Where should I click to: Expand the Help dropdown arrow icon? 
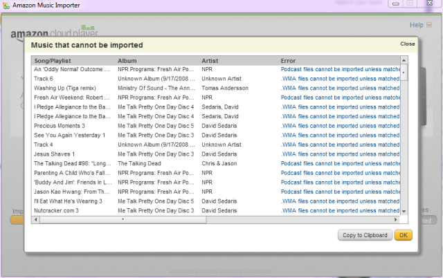tap(429, 25)
